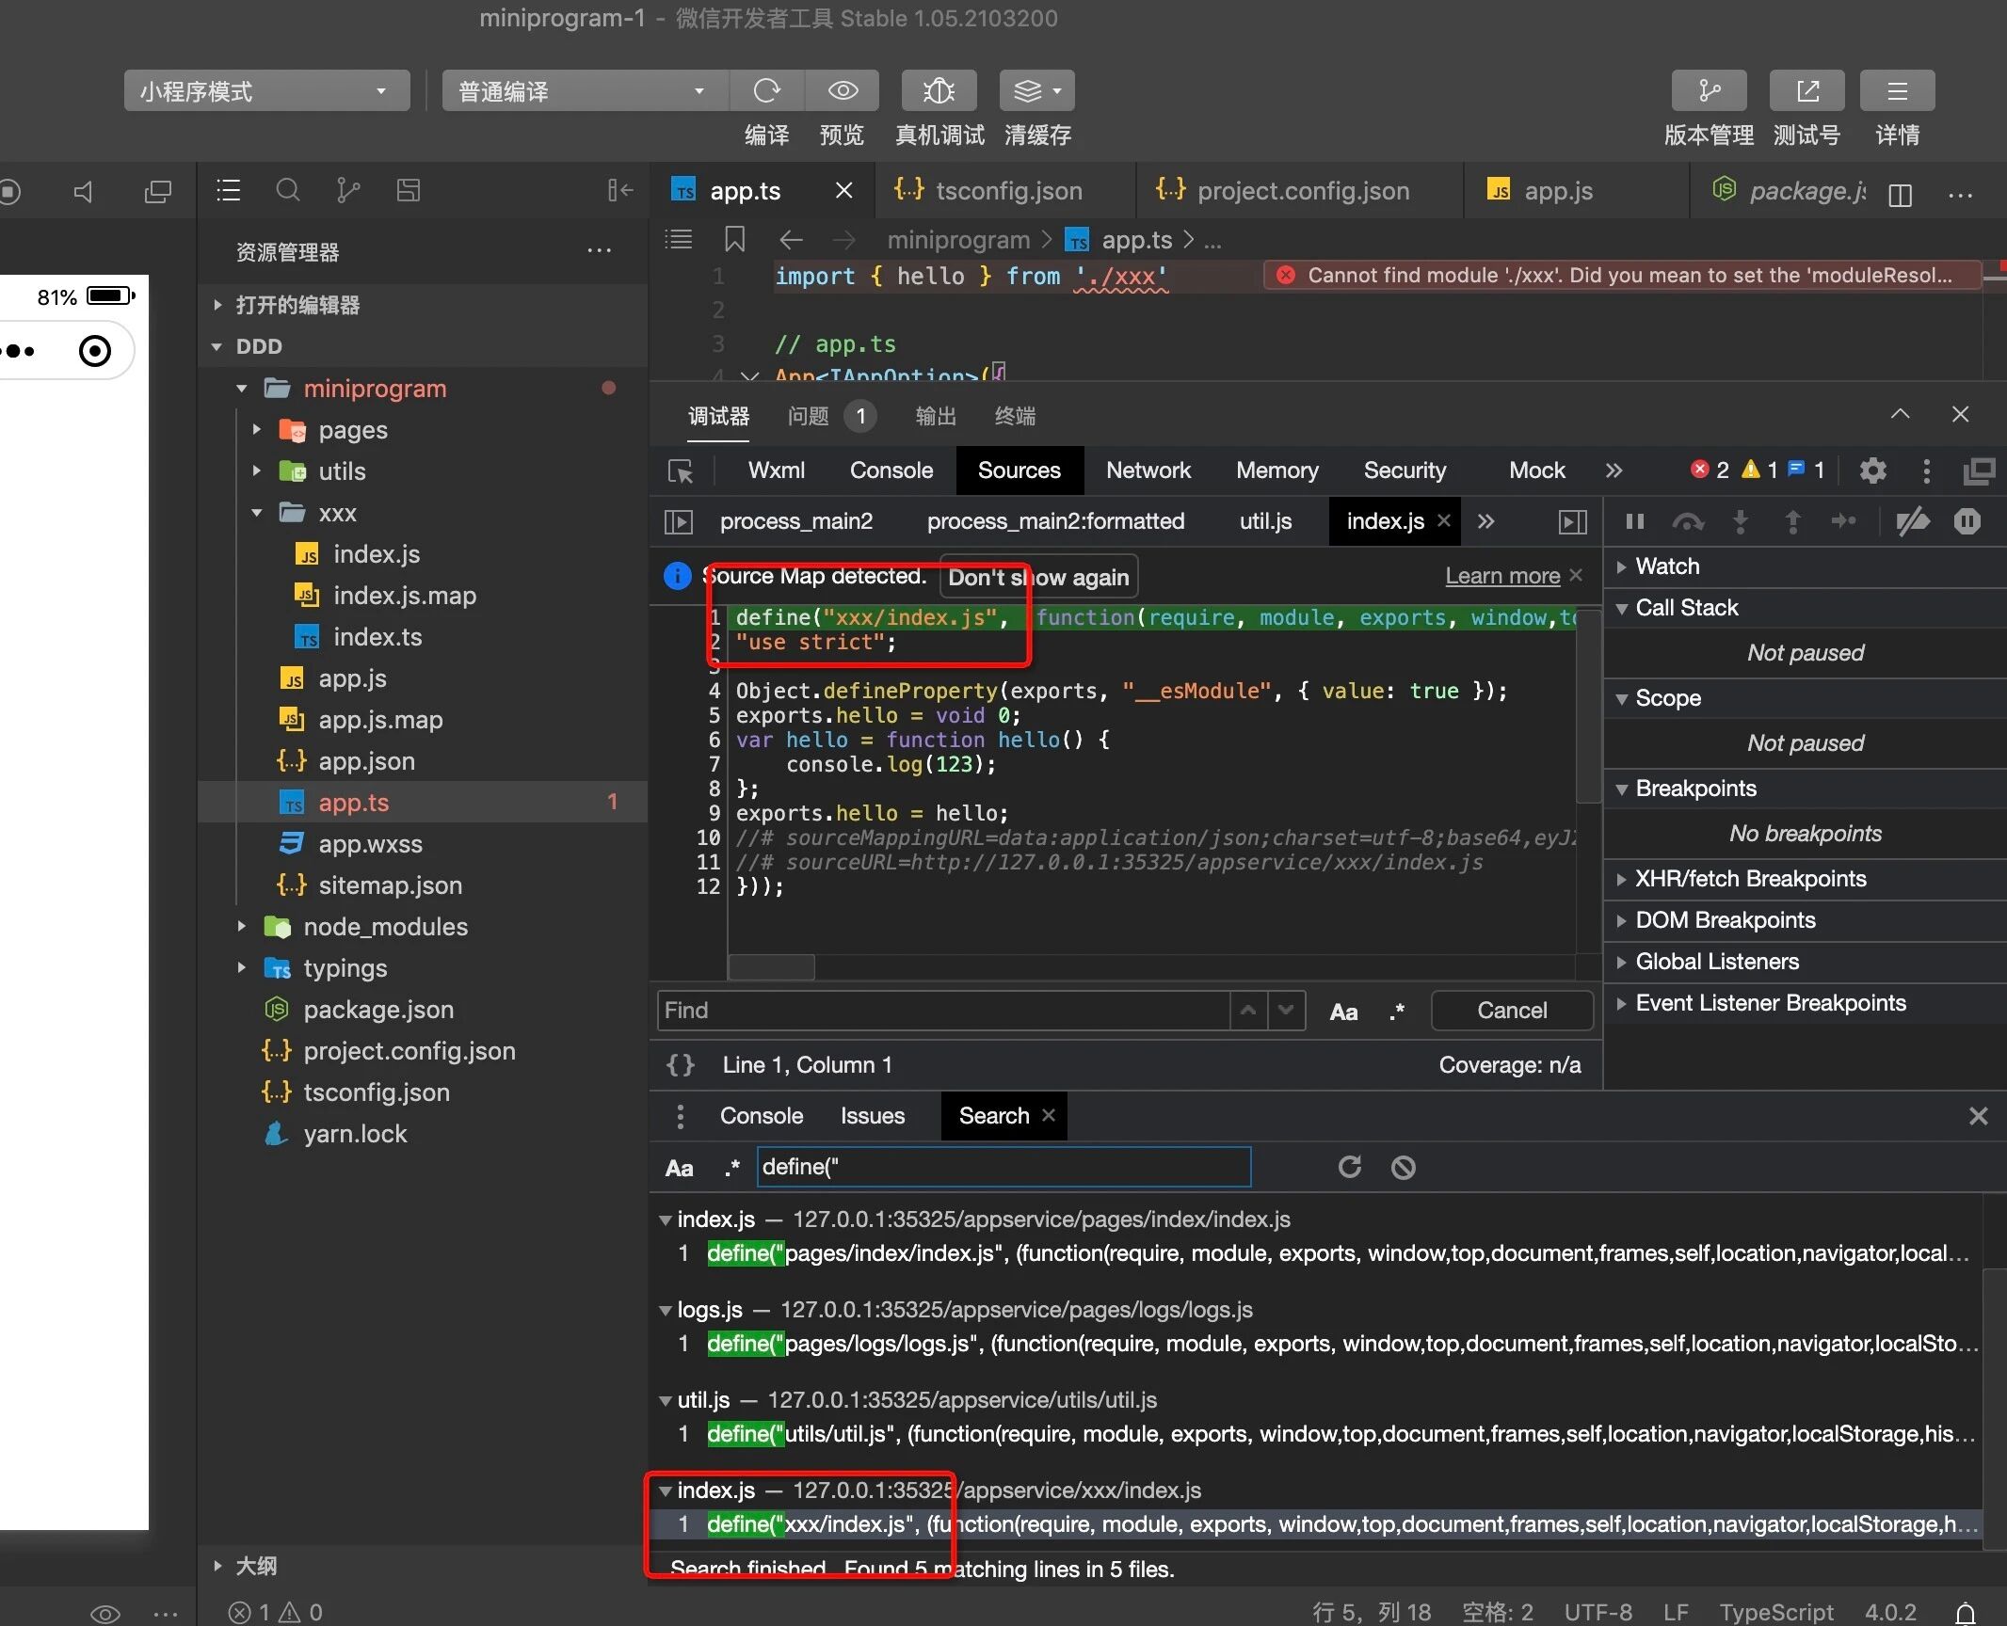Click the clear search results icon
This screenshot has width=2007, height=1626.
1403,1168
